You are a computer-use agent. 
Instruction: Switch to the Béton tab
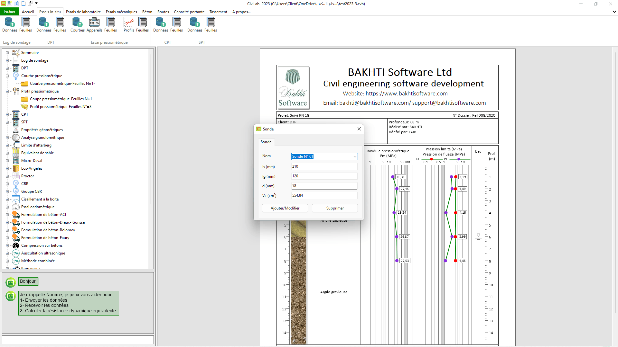[x=147, y=12]
